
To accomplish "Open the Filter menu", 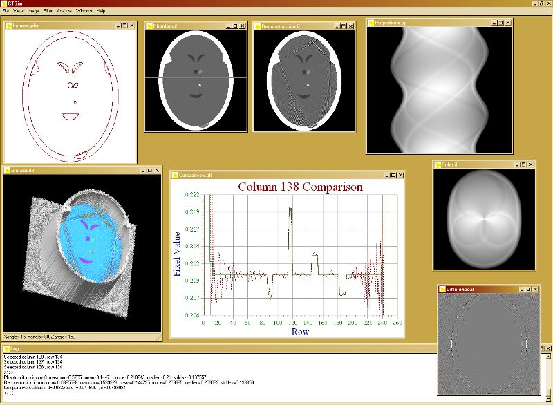I will pos(48,11).
